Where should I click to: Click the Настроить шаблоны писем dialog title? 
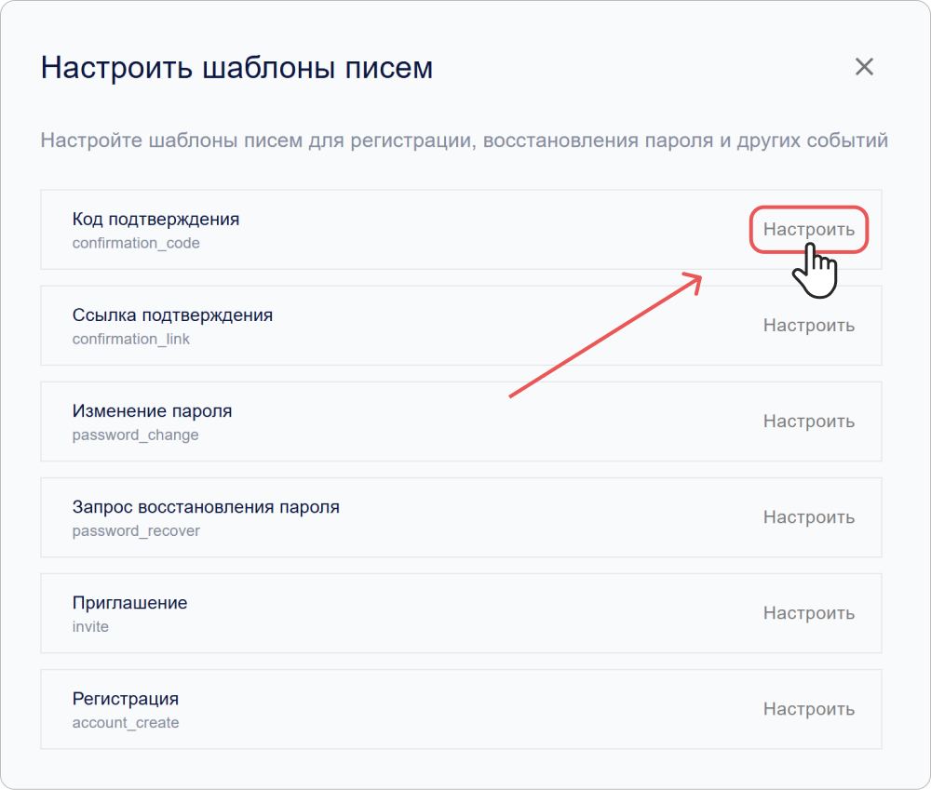pyautogui.click(x=237, y=67)
